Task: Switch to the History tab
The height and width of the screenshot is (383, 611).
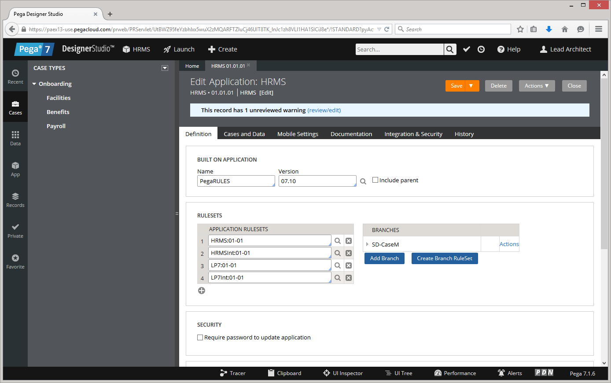Action: [464, 134]
